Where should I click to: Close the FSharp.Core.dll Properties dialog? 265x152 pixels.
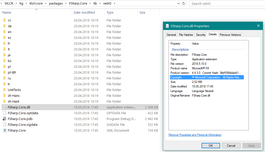click(258, 26)
